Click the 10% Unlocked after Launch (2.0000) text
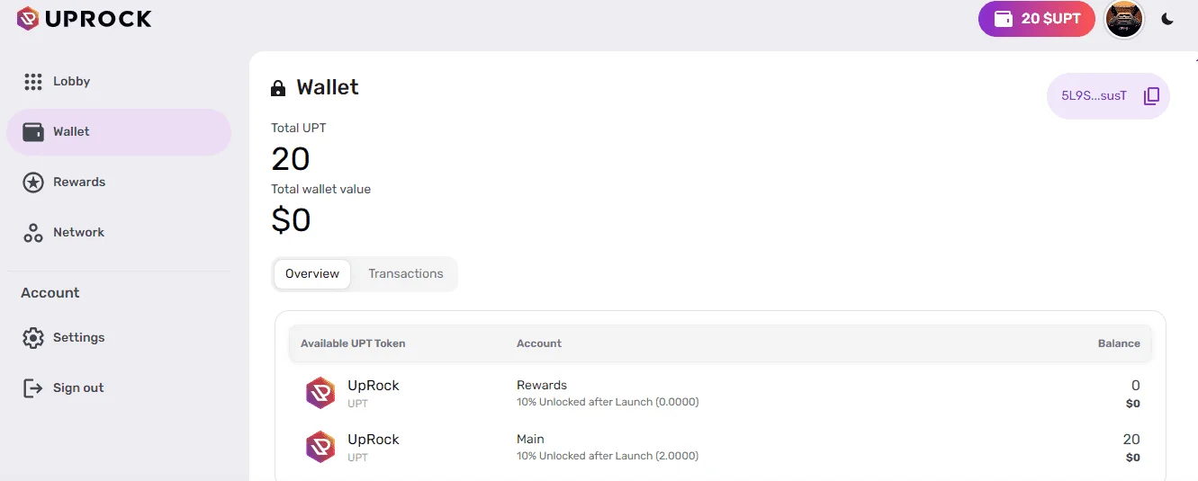The height and width of the screenshot is (481, 1198). (608, 456)
